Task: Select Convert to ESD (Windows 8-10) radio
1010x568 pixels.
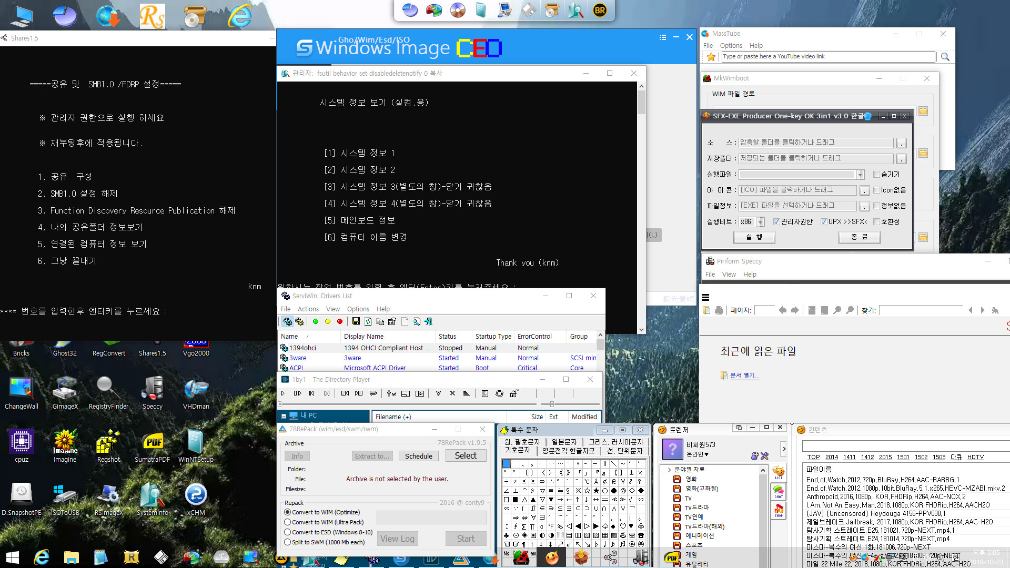Action: click(288, 532)
